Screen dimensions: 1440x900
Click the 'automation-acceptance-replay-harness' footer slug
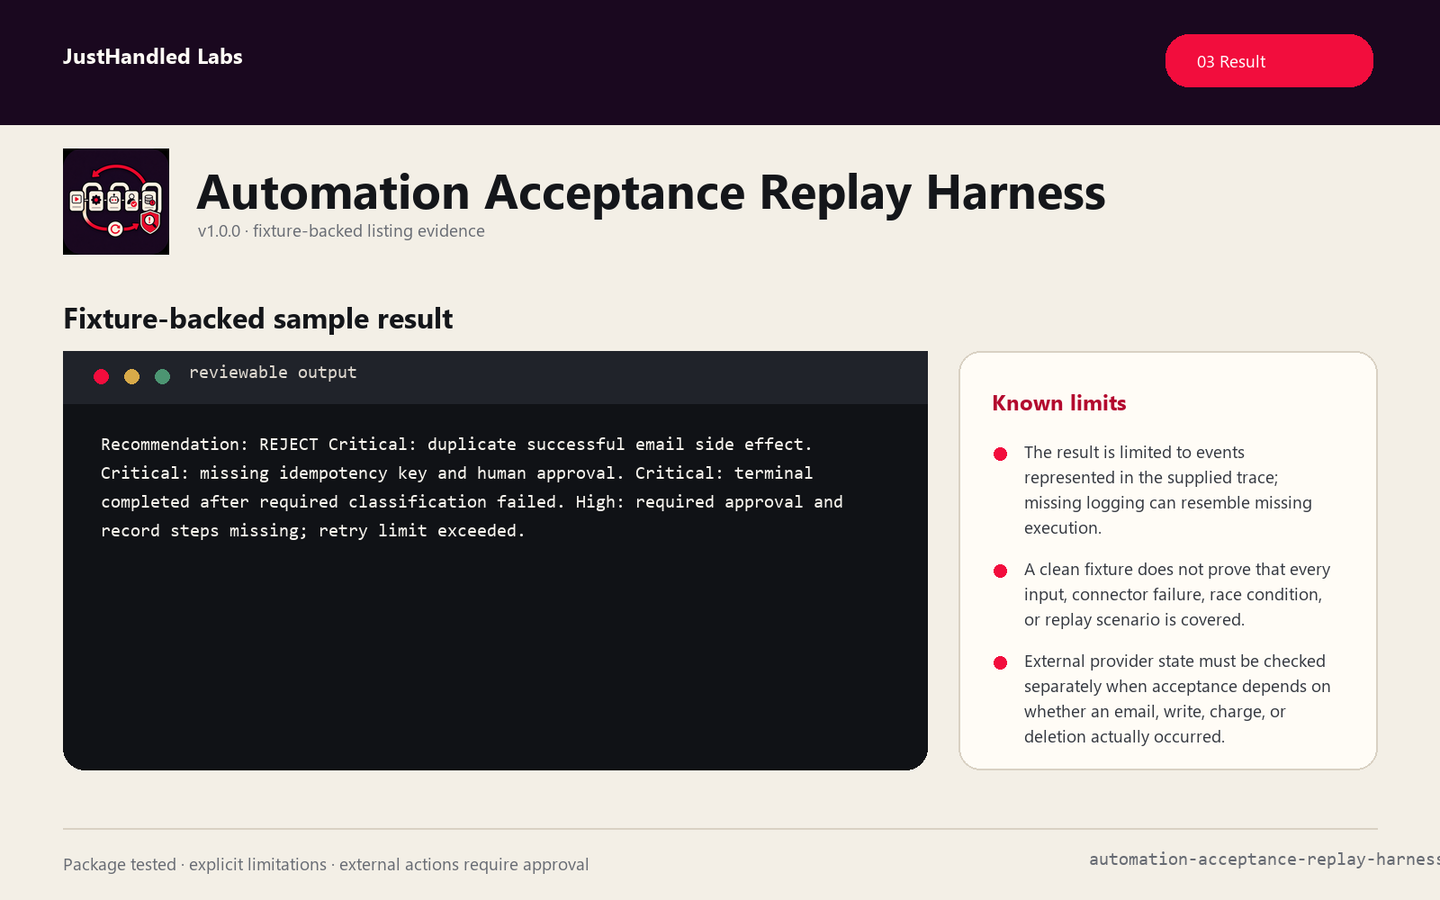(1264, 859)
